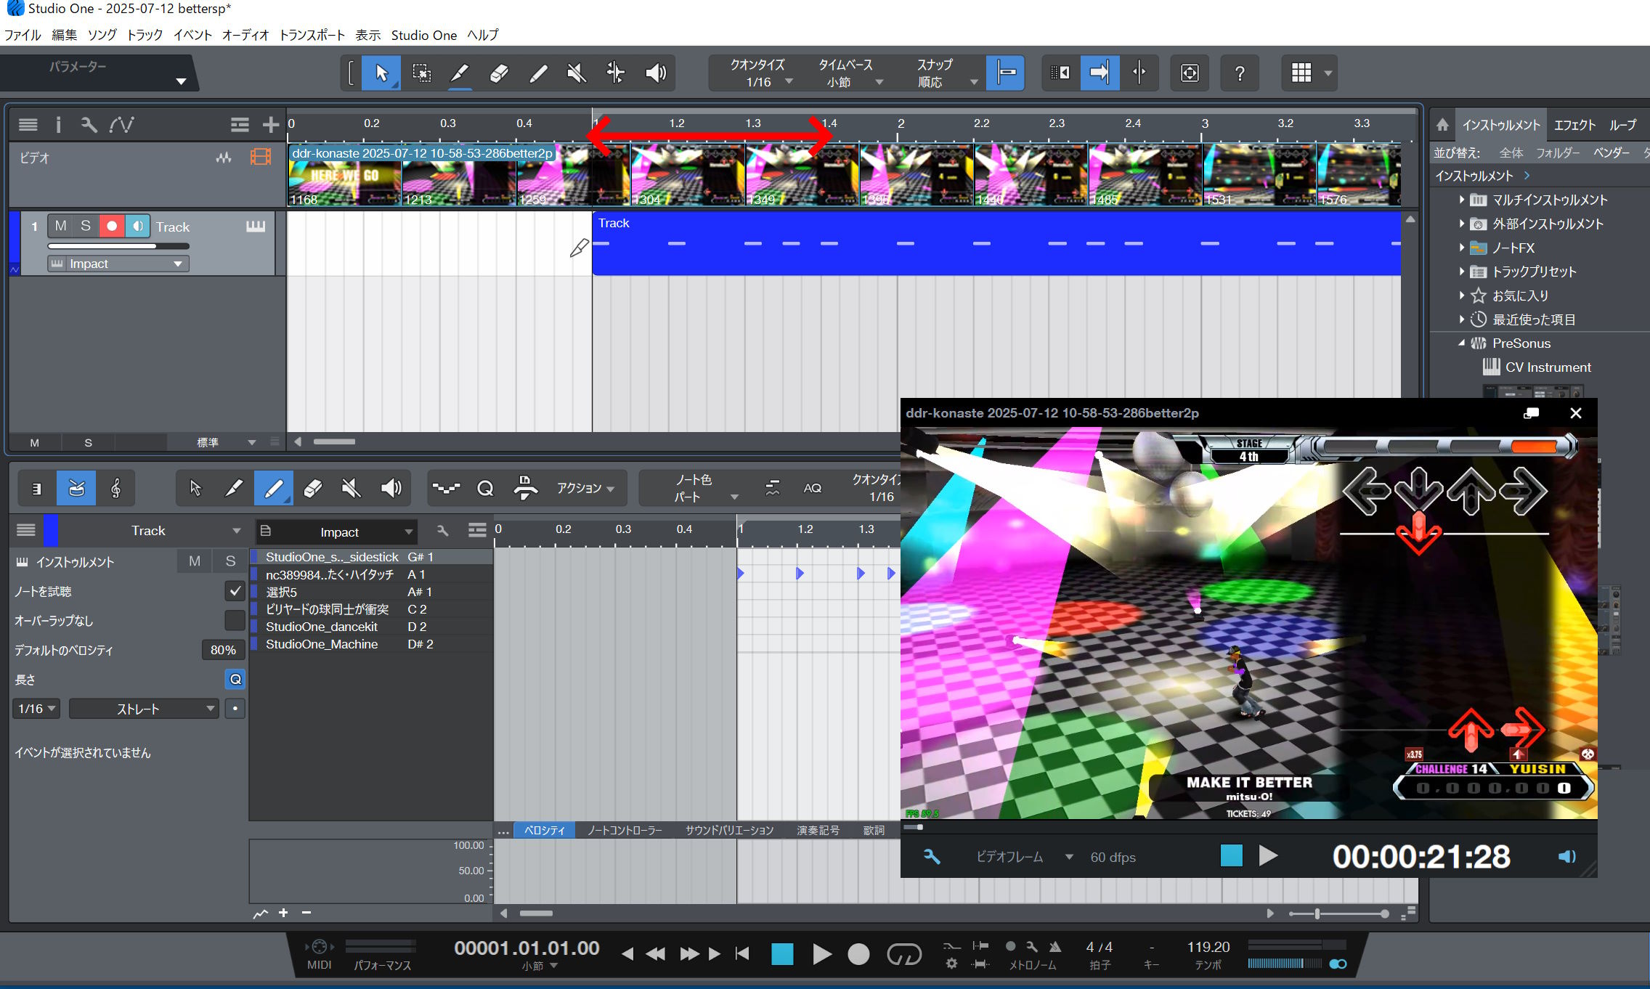Select the drum editor view icon

tap(76, 489)
